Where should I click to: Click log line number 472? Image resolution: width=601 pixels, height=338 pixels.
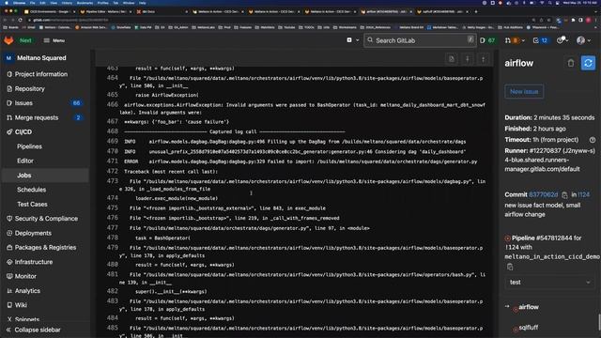pos(113,171)
